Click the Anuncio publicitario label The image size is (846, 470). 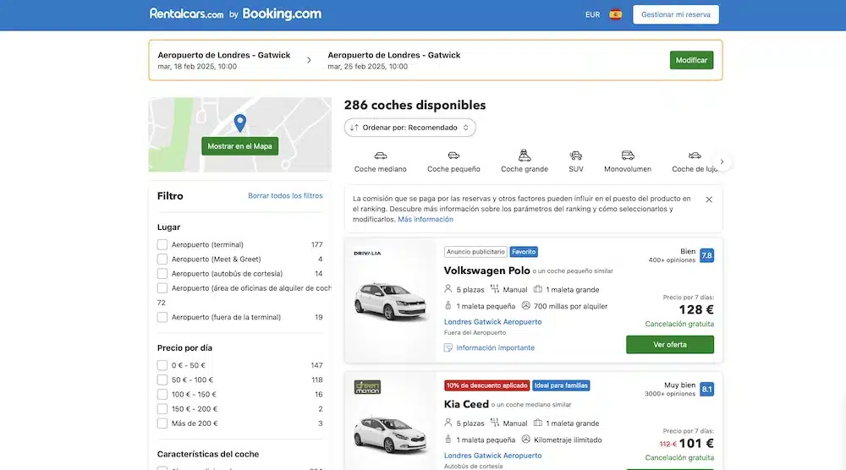475,252
